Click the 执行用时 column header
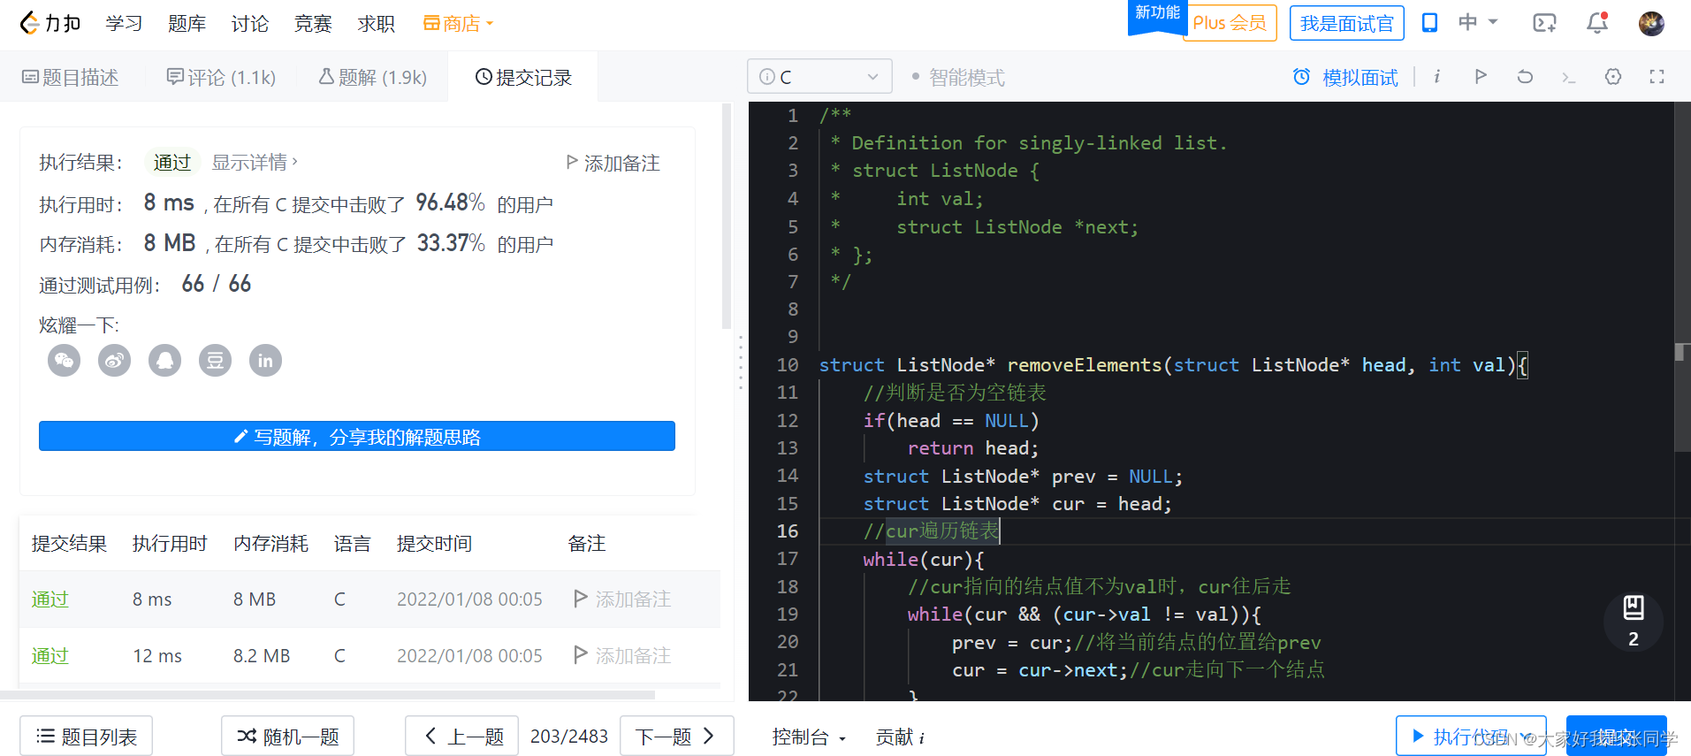The image size is (1691, 756). pyautogui.click(x=170, y=543)
